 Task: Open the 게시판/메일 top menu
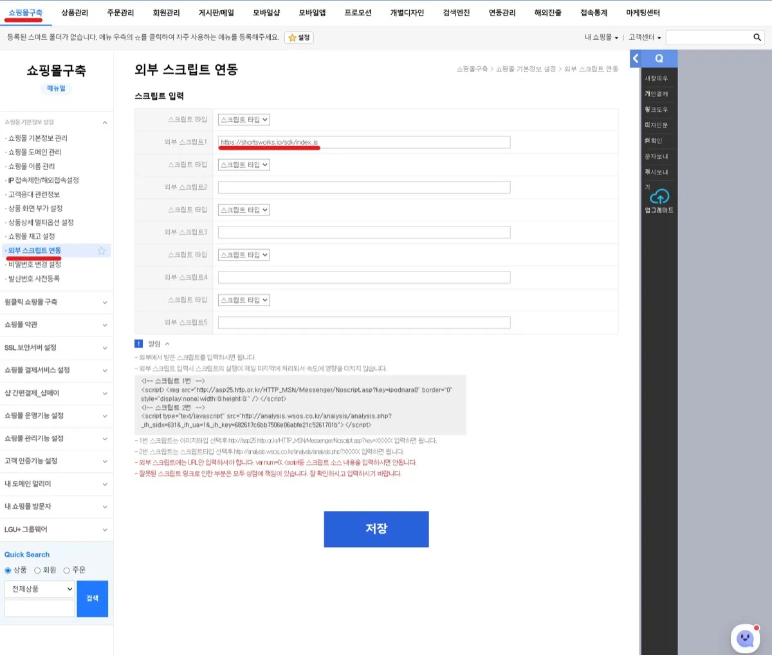pos(216,13)
